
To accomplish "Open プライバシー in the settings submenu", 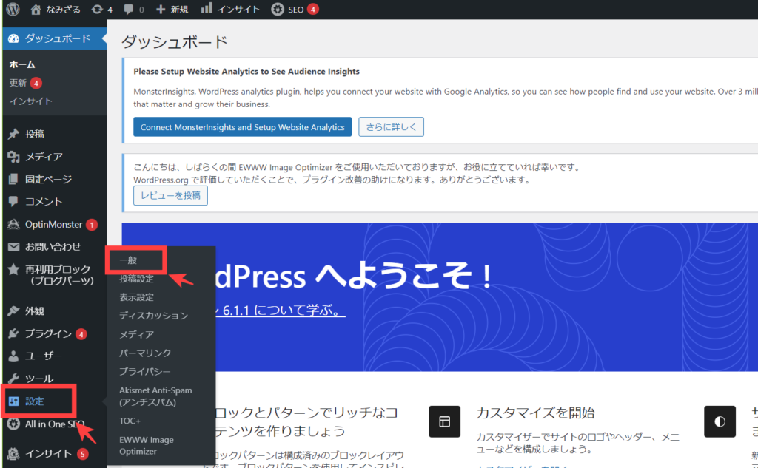I will (x=144, y=371).
